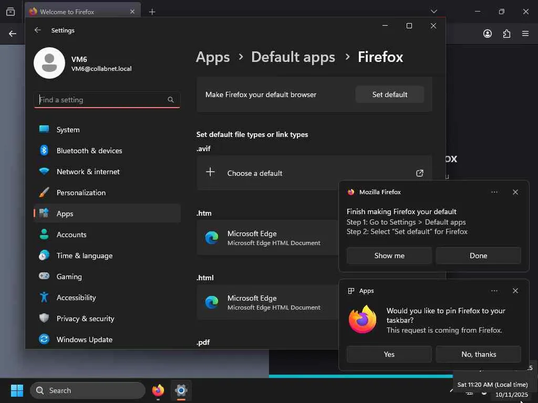Click the external link icon on .avif row
This screenshot has height=403, width=538.
pyautogui.click(x=420, y=173)
